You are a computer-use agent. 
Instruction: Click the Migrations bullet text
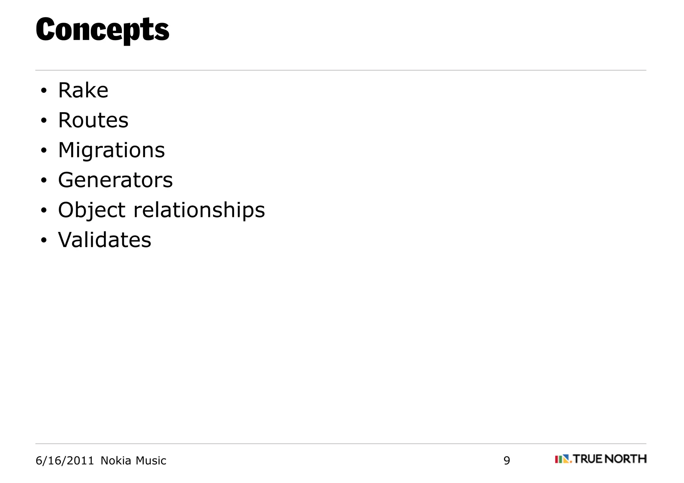[112, 150]
